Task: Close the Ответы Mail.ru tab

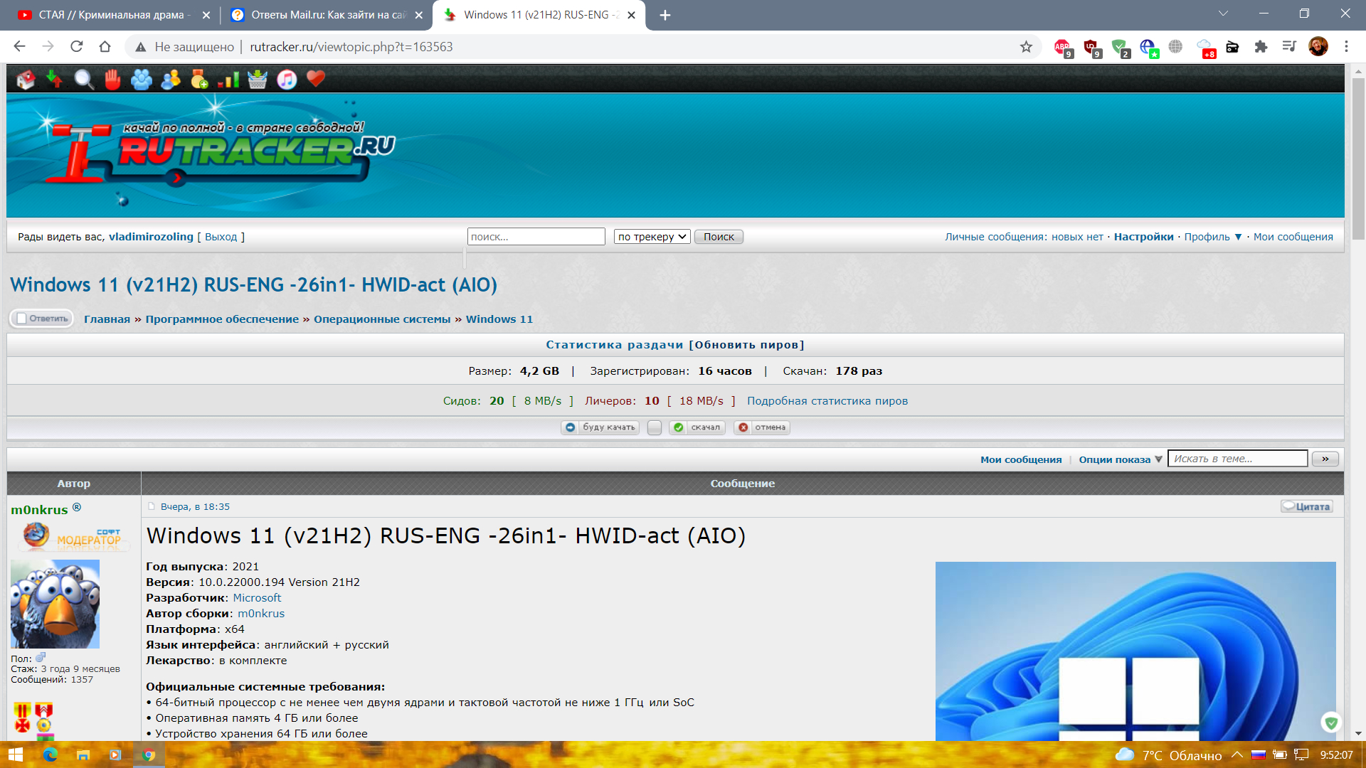Action: 419,15
